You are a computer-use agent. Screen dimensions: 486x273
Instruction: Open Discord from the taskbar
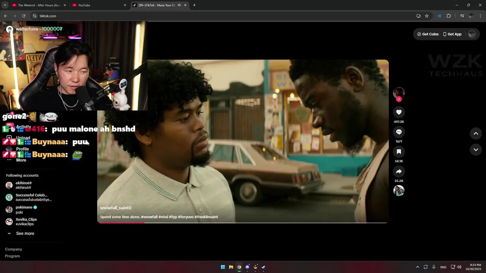pyautogui.click(x=248, y=267)
